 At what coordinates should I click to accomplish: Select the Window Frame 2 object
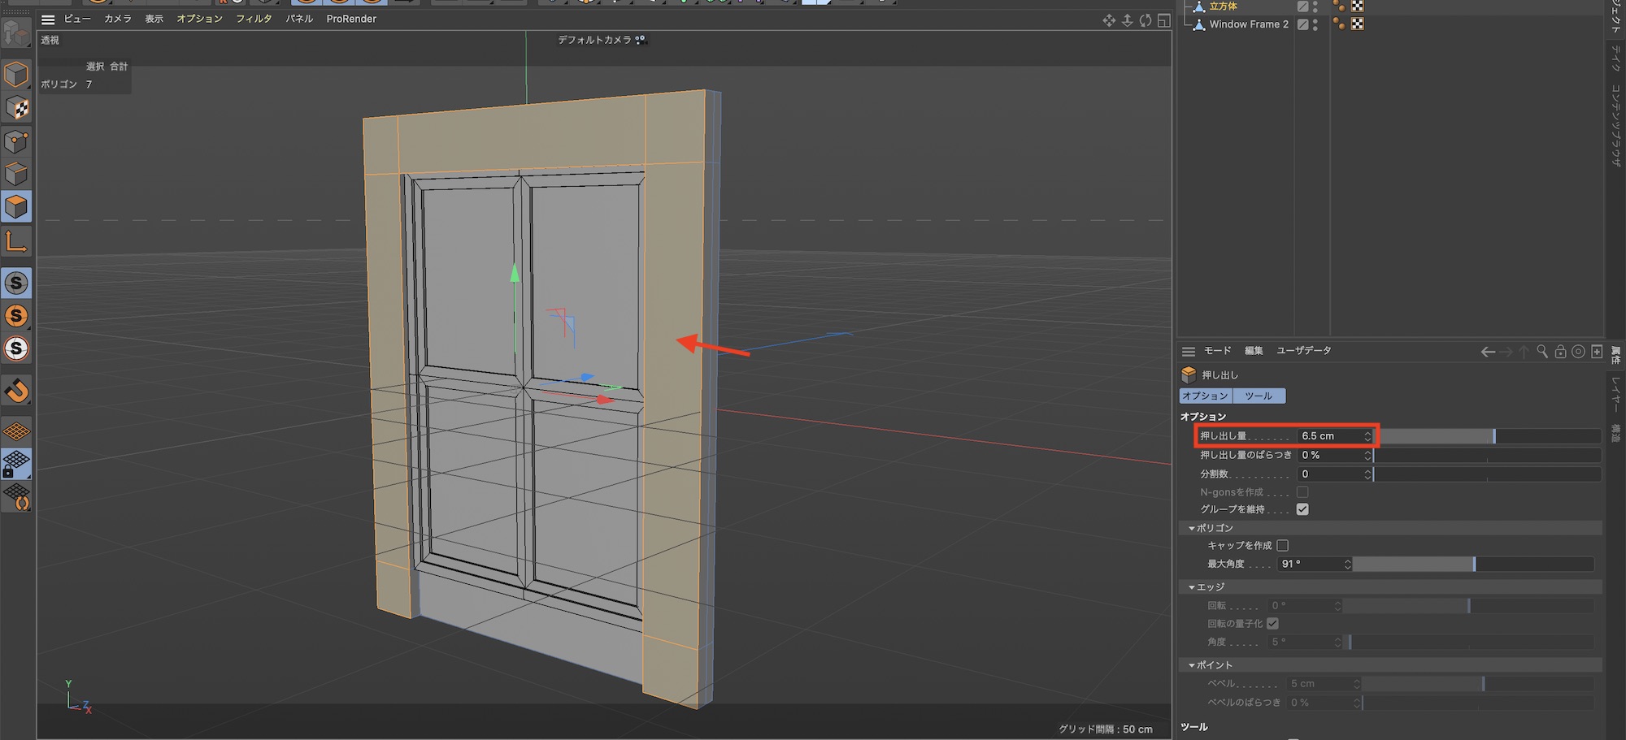click(x=1248, y=24)
